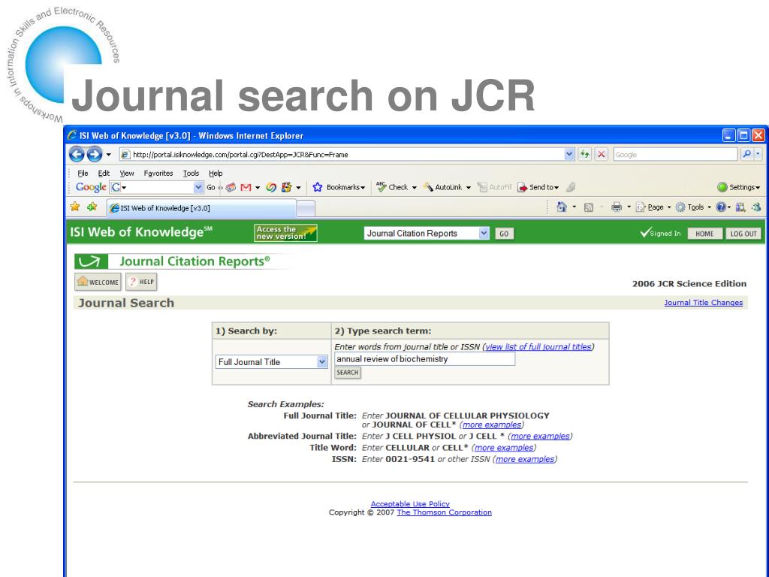Open the Full Journal Title search-by dropdown

tap(272, 362)
